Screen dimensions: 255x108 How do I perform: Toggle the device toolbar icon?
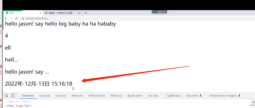pyautogui.click(x=13, y=96)
